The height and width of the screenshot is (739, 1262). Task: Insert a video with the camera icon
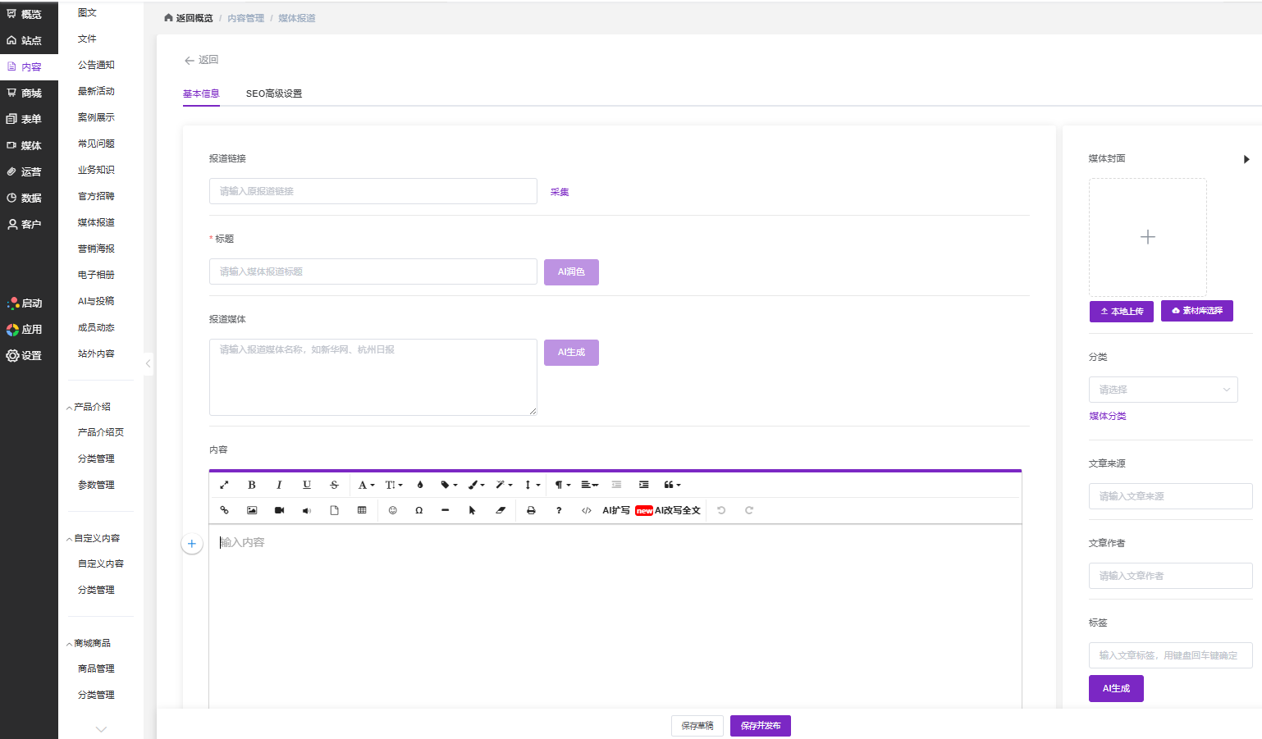(x=279, y=510)
